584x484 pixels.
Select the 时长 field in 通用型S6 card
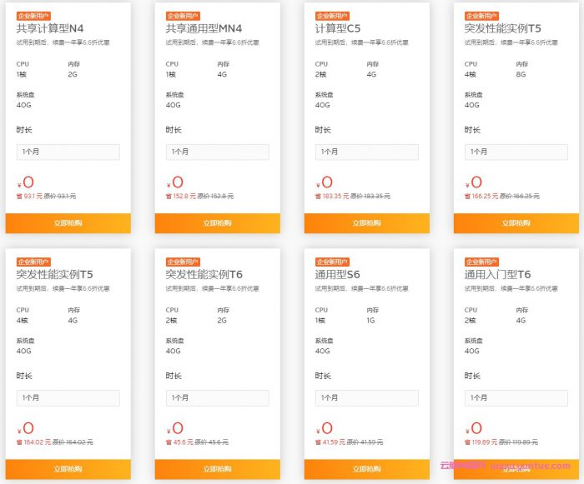point(366,398)
